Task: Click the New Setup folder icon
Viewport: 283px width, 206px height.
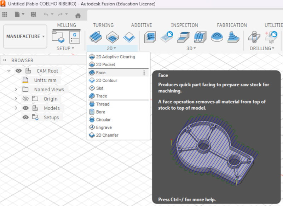Action: (x=58, y=37)
